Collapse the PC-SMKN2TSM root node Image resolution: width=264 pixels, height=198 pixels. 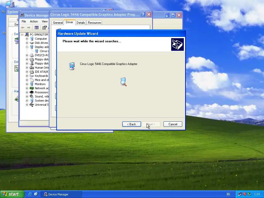pos(22,35)
